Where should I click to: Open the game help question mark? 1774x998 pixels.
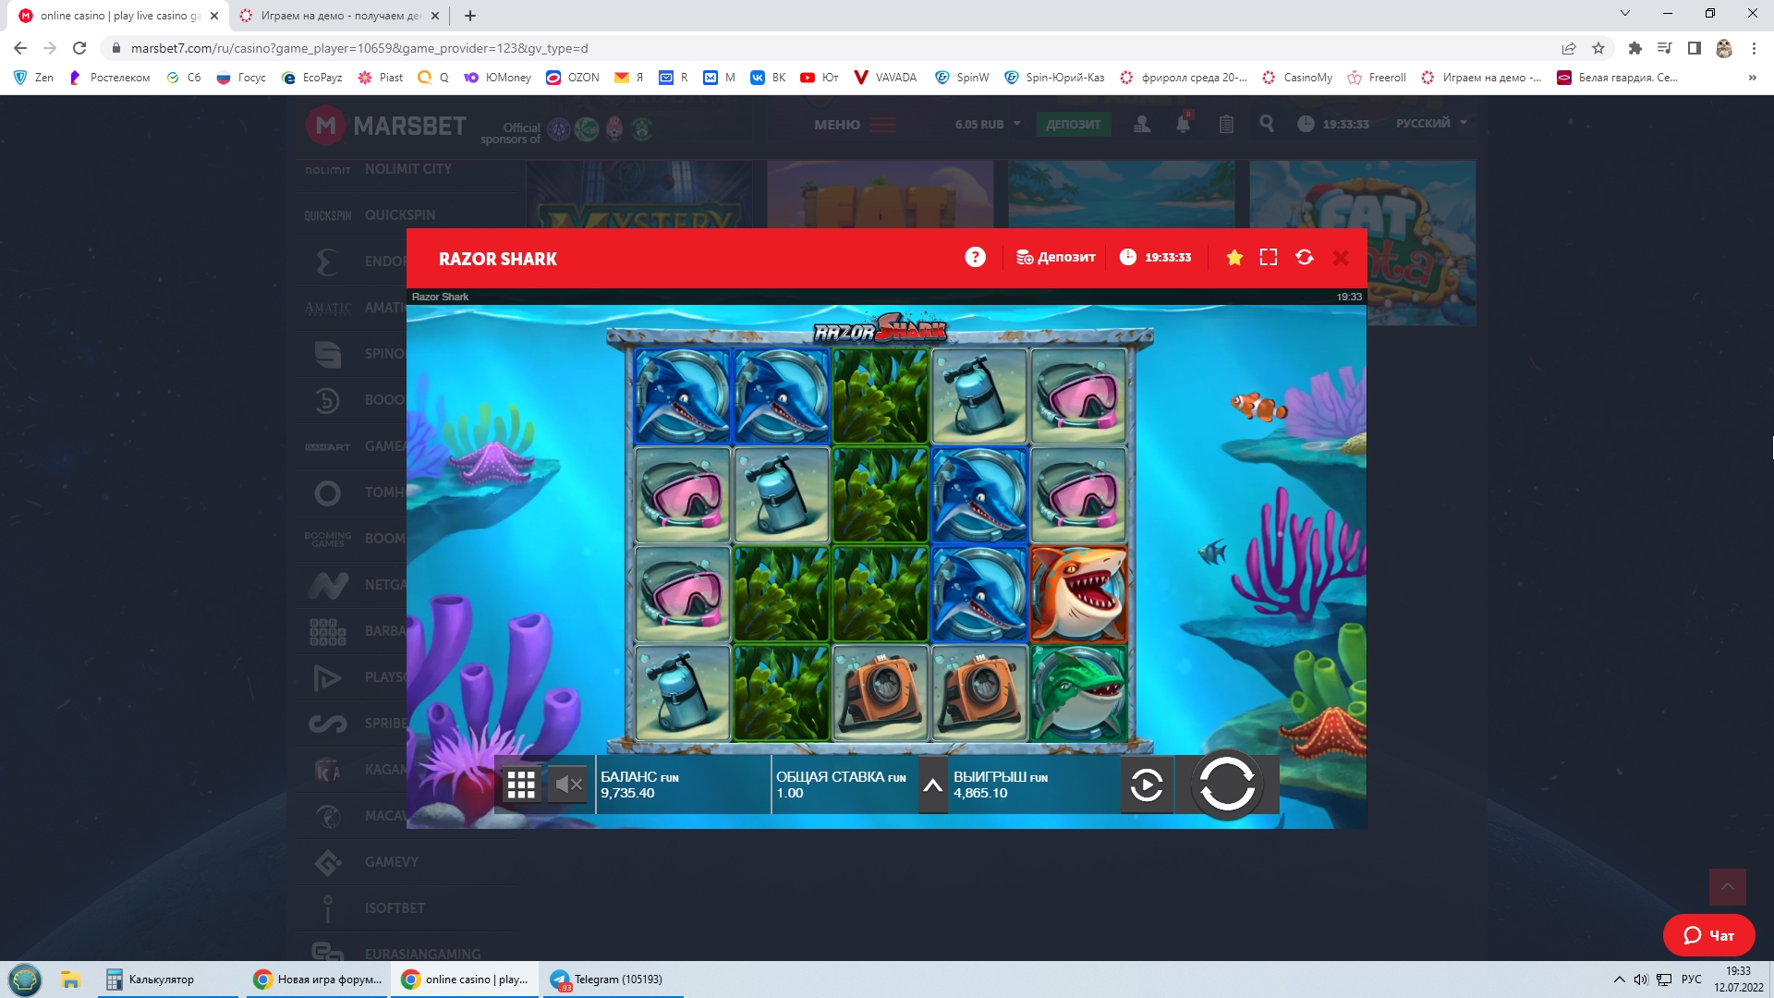click(x=975, y=258)
